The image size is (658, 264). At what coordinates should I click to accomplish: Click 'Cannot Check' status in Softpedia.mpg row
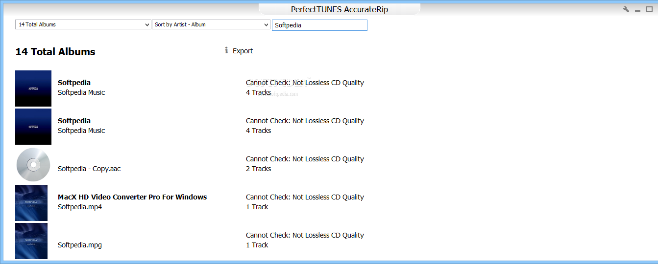[x=305, y=235]
